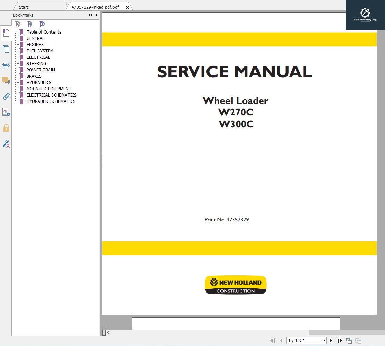Add a new bookmark
The height and width of the screenshot is (346, 385).
tap(30, 24)
